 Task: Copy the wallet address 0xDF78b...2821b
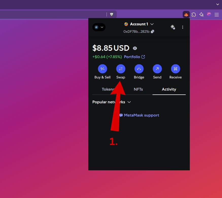[152, 31]
